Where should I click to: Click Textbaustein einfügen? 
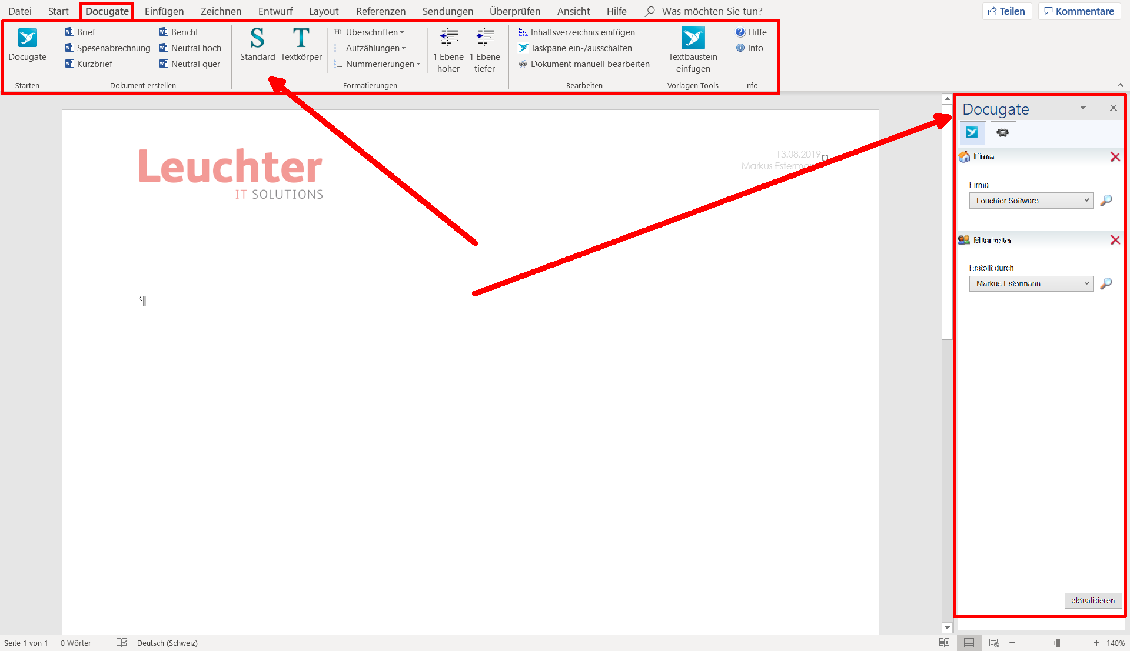[693, 51]
